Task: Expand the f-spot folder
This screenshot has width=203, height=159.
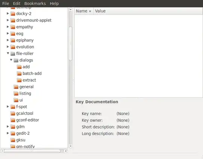Action: tap(8, 106)
